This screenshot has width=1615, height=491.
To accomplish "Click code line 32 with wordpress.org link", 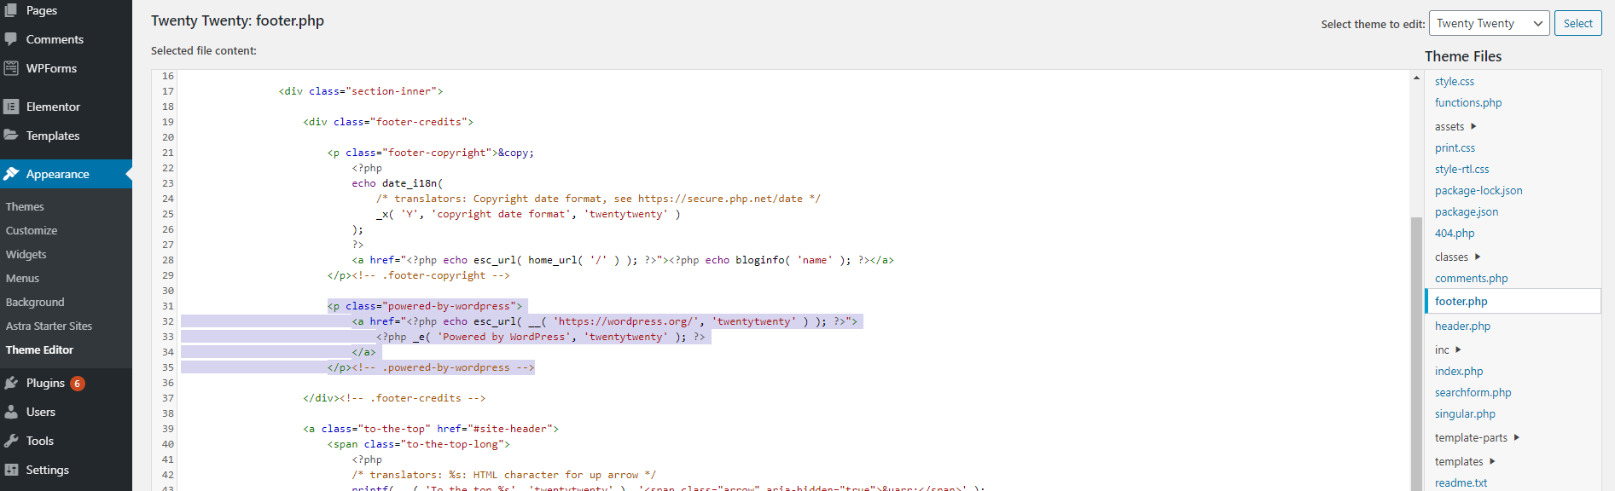I will (604, 321).
